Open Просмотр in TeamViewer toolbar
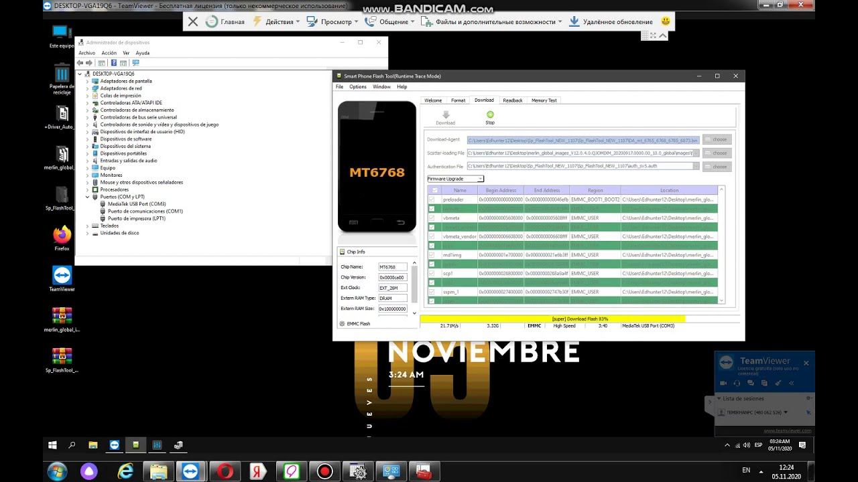The height and width of the screenshot is (482, 858). (x=332, y=21)
